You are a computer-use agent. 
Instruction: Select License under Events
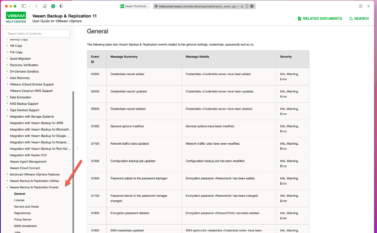19,200
